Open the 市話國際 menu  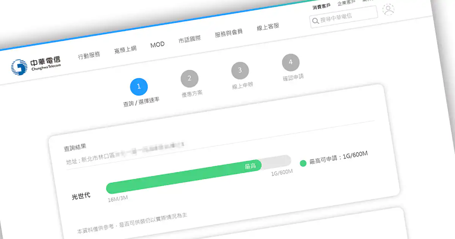190,39
